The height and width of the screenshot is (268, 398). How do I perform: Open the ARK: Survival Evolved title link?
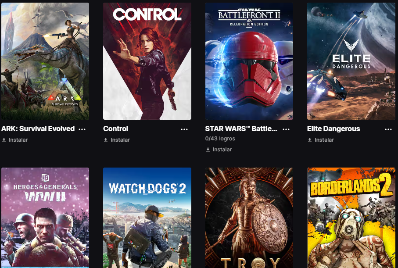point(38,129)
